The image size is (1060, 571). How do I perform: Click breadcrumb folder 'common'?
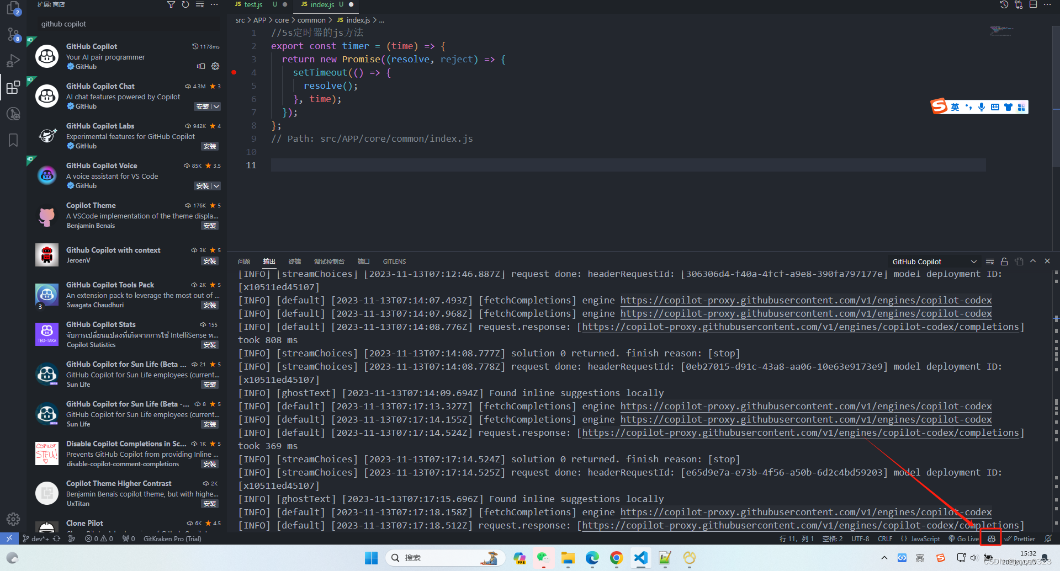[x=311, y=20]
